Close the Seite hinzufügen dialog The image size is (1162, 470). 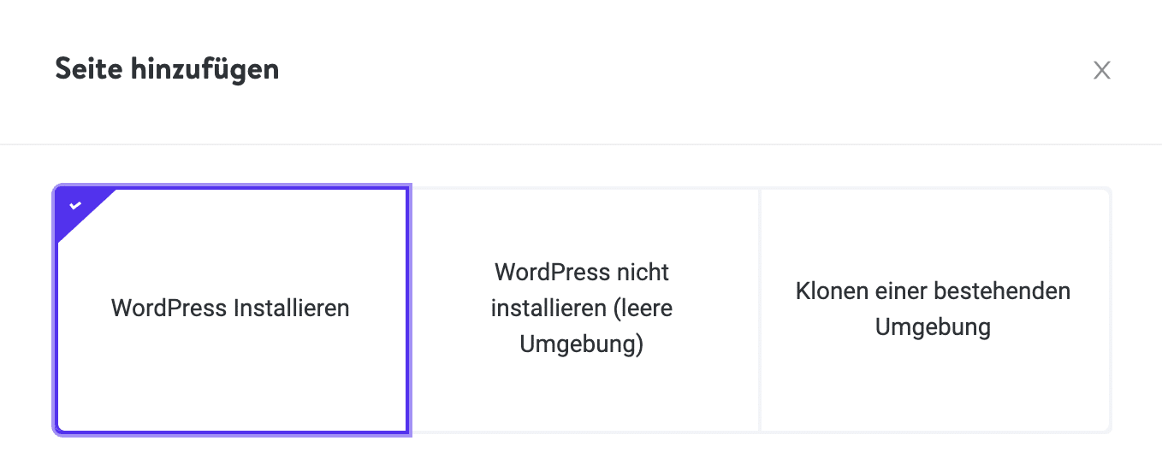coord(1101,70)
